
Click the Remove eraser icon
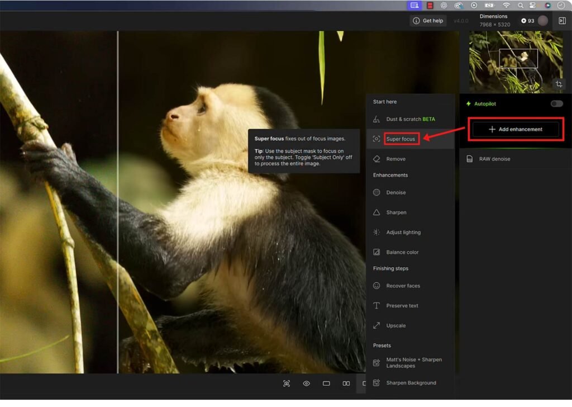click(x=376, y=159)
